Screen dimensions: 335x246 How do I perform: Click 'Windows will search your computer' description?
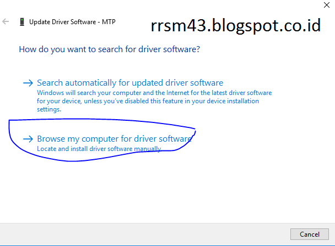click(x=154, y=101)
